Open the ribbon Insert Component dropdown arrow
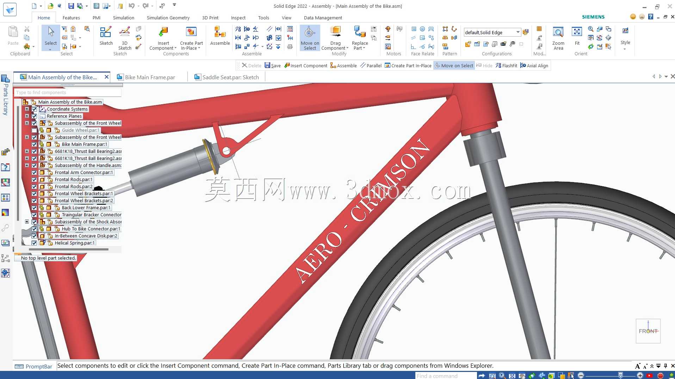This screenshot has width=675, height=379. pyautogui.click(x=175, y=48)
